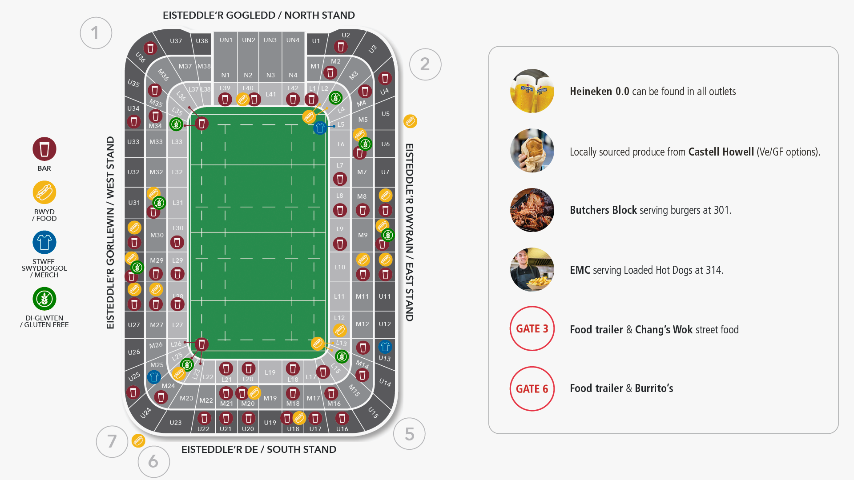Click the merch icon near section M25
Image resolution: width=854 pixels, height=480 pixels.
tap(154, 377)
